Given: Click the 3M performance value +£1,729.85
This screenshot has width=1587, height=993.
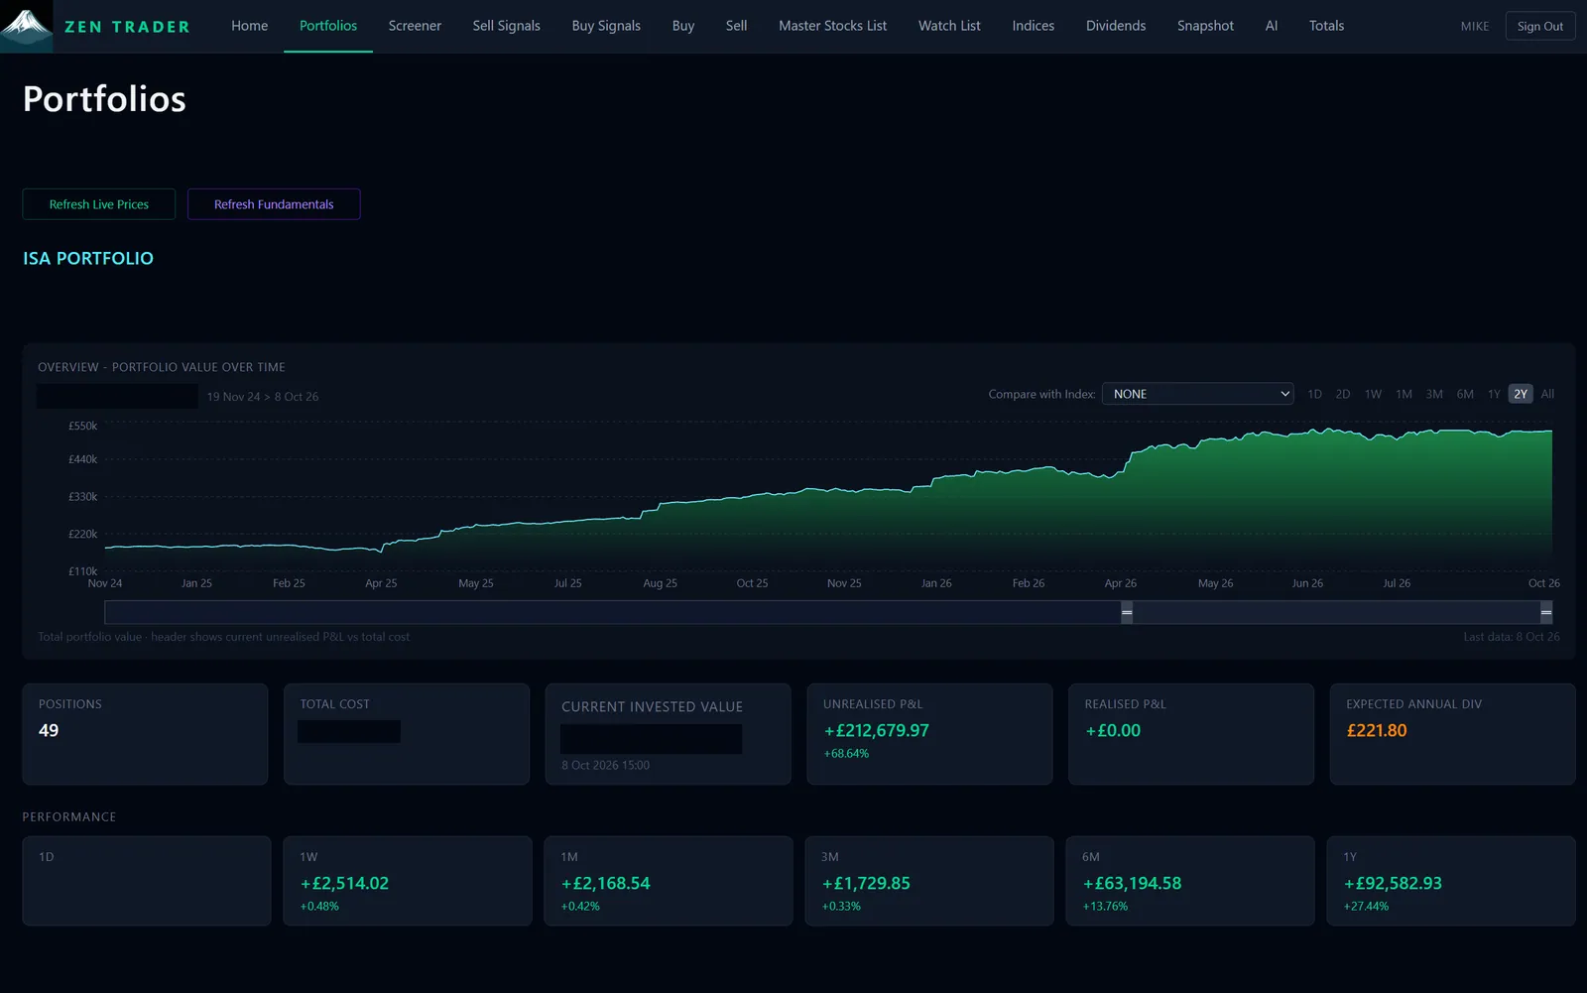Looking at the screenshot, I should tap(866, 883).
